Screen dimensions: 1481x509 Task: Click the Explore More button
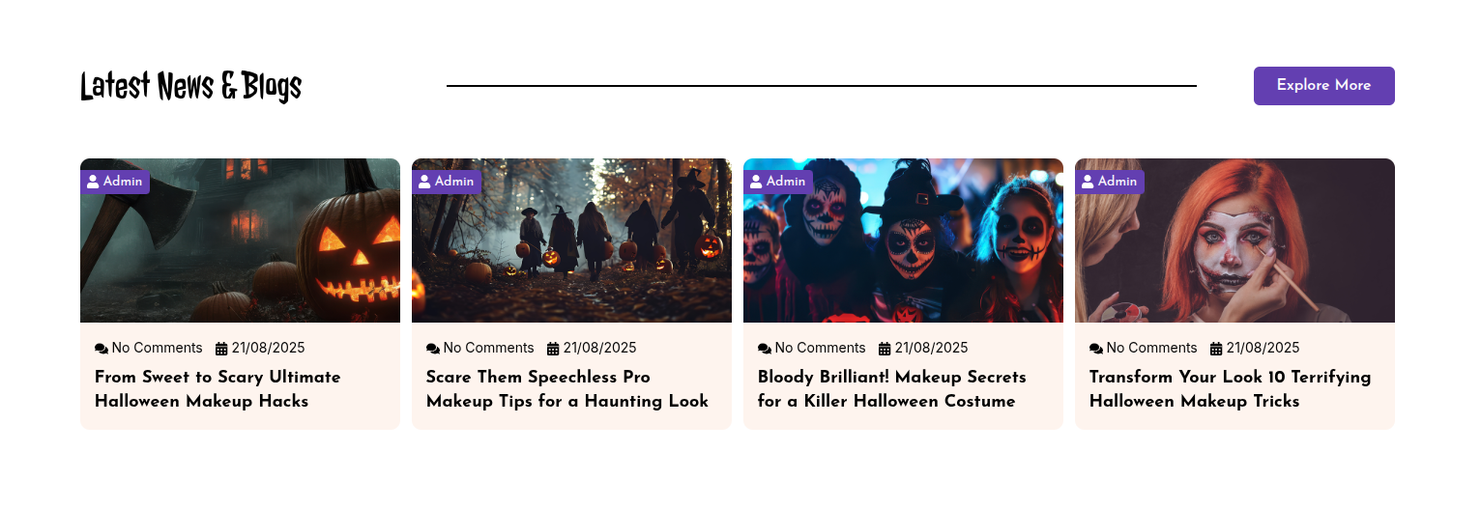pos(1323,86)
